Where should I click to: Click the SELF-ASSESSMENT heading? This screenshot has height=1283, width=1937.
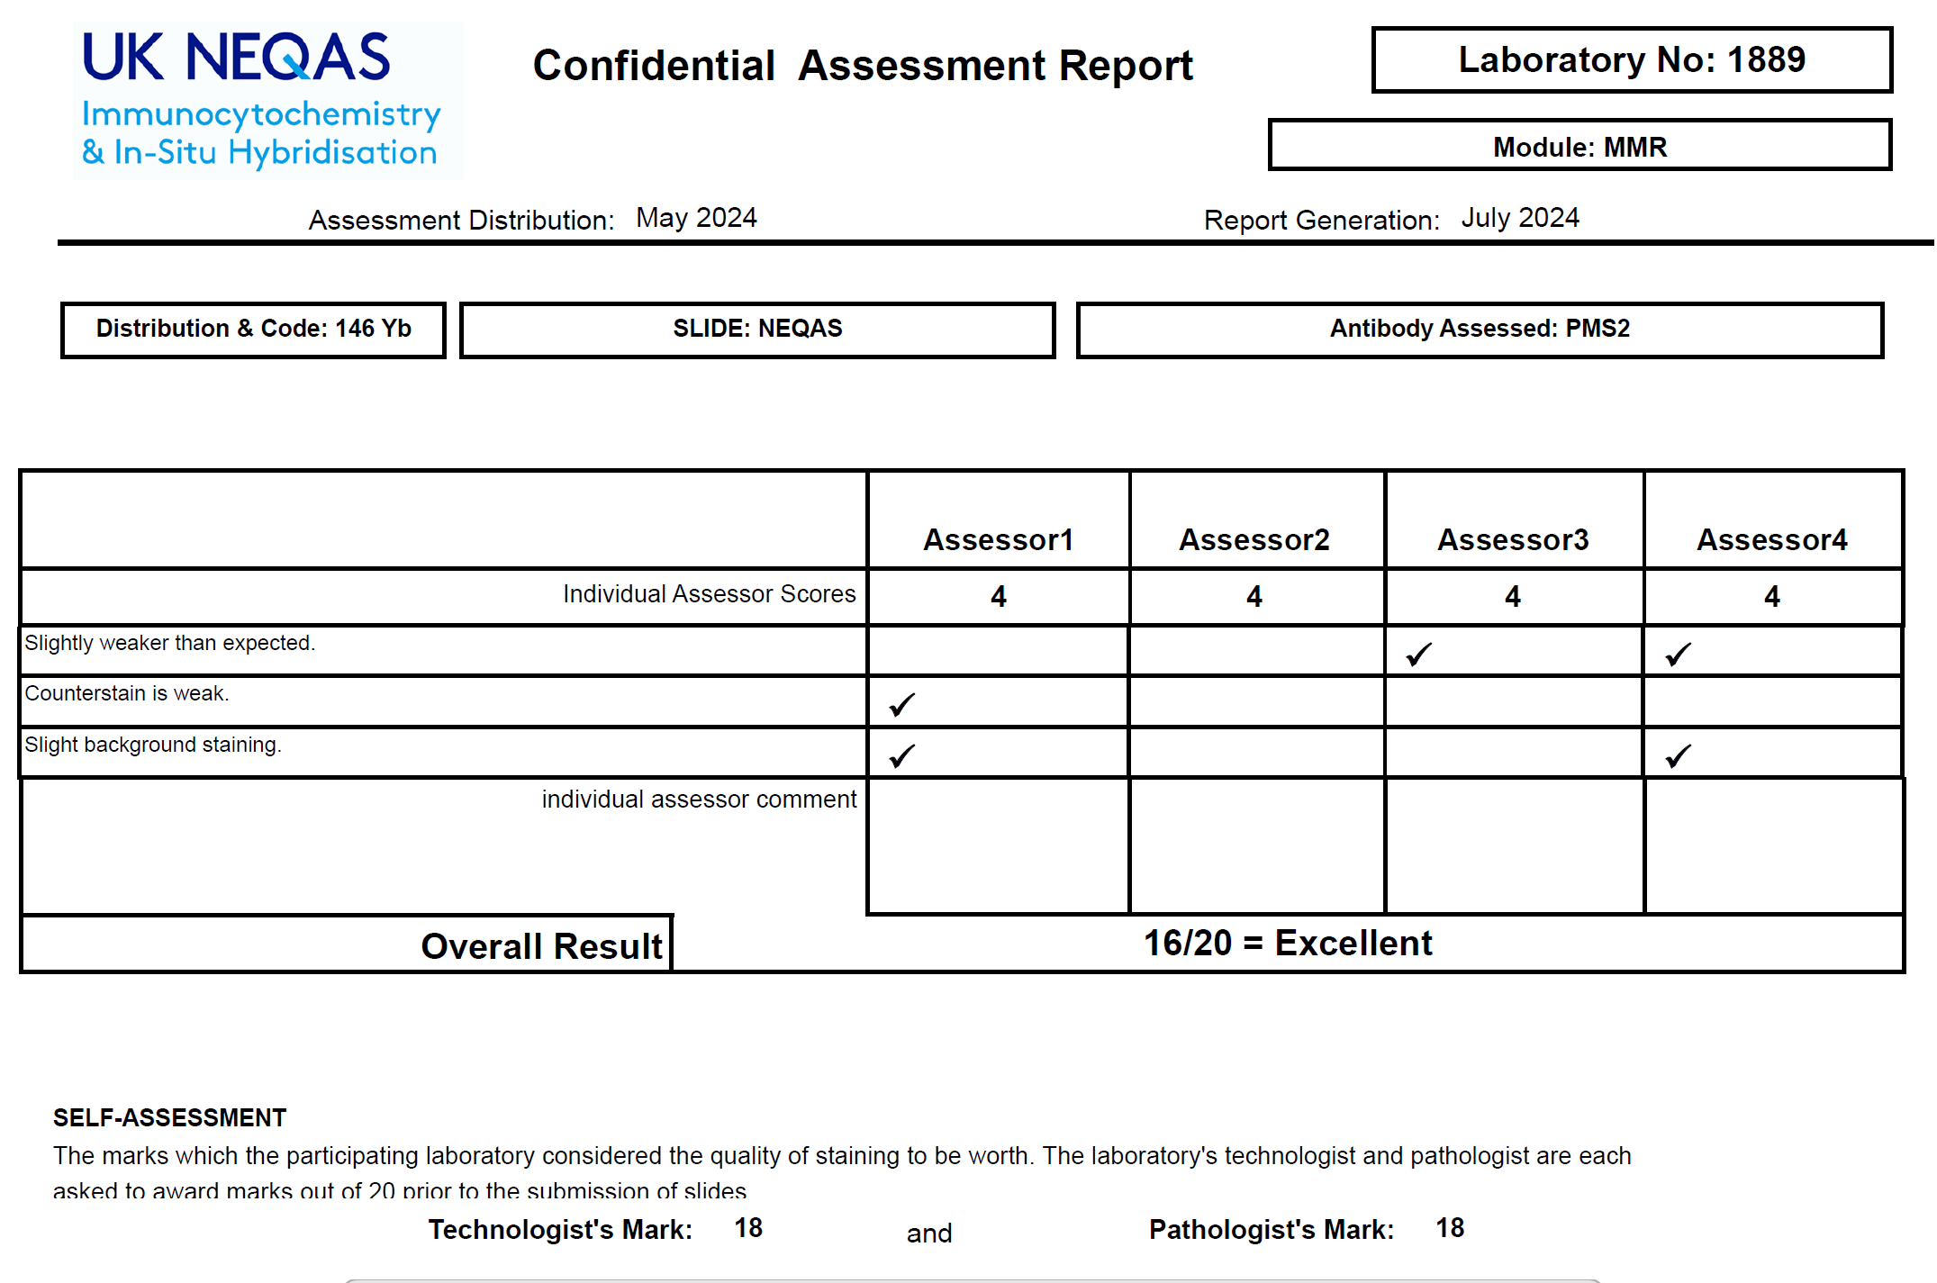(169, 1117)
